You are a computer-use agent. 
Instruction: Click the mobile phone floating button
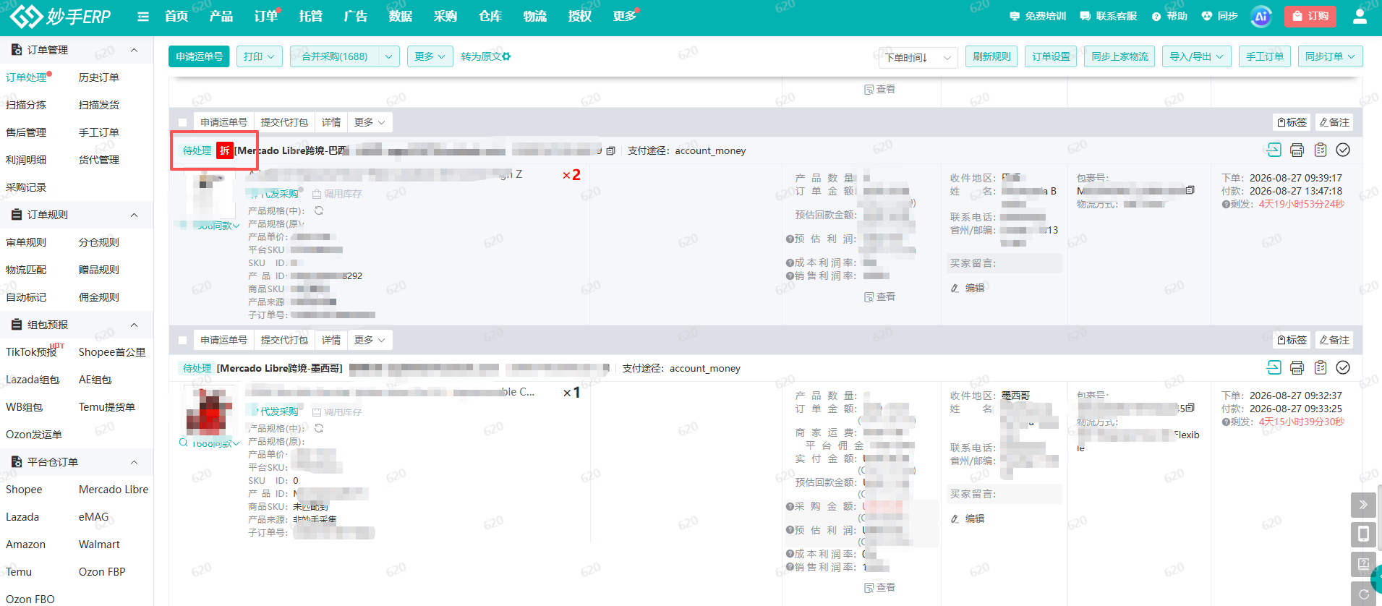point(1363,534)
